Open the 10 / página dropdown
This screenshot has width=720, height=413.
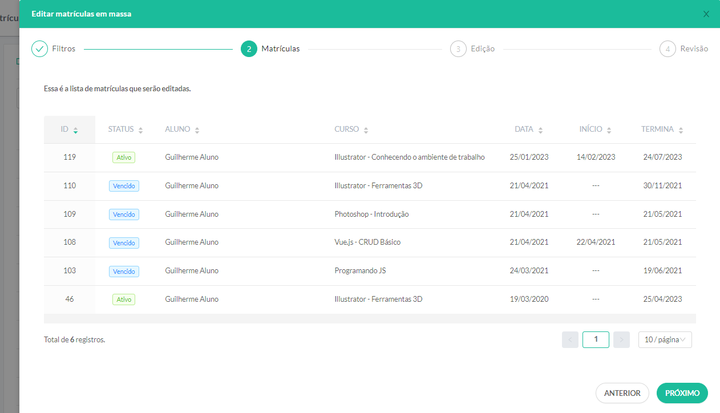coord(665,340)
